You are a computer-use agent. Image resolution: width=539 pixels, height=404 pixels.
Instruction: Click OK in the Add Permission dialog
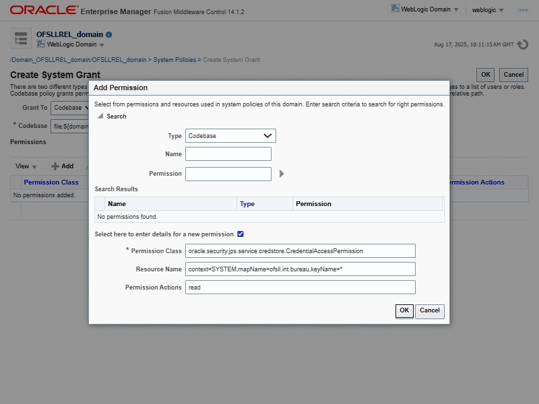[x=404, y=311]
